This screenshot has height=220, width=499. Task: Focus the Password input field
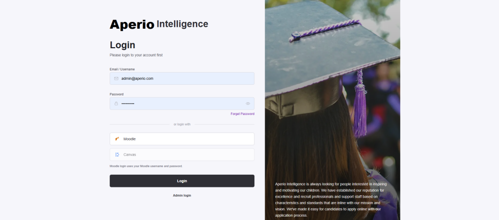tap(182, 103)
